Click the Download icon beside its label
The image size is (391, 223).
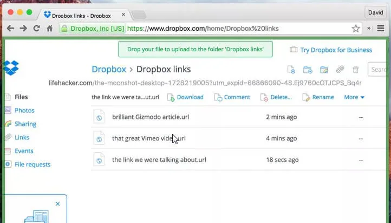tap(171, 97)
